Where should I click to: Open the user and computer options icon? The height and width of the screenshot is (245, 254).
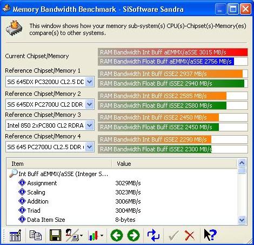(72, 235)
